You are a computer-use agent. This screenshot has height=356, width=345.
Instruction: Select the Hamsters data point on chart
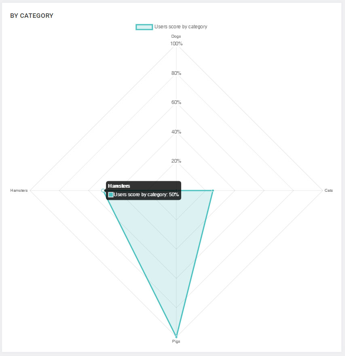(103, 190)
